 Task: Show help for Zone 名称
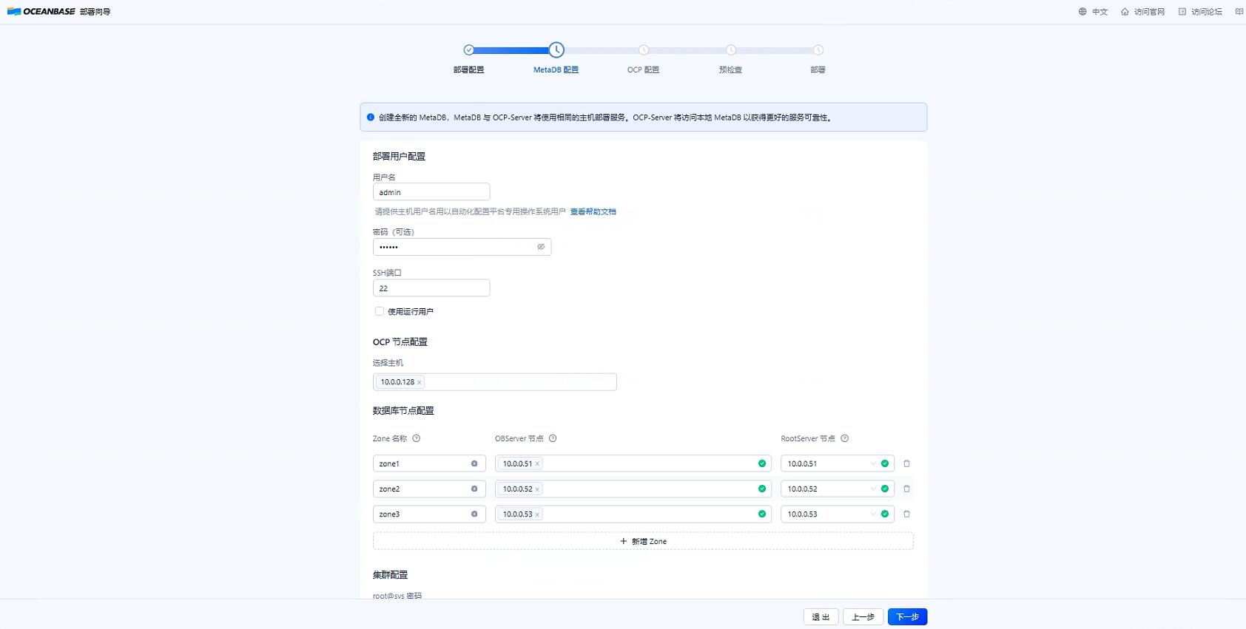pyautogui.click(x=417, y=438)
